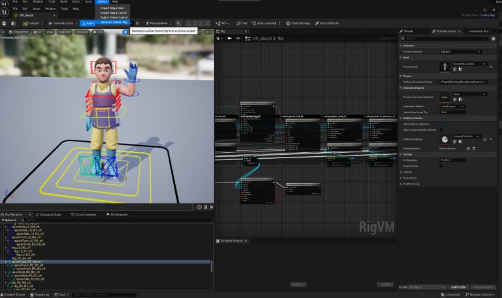Click the Save asset icon in toolbar
The width and height of the screenshot is (502, 298).
tap(5, 23)
